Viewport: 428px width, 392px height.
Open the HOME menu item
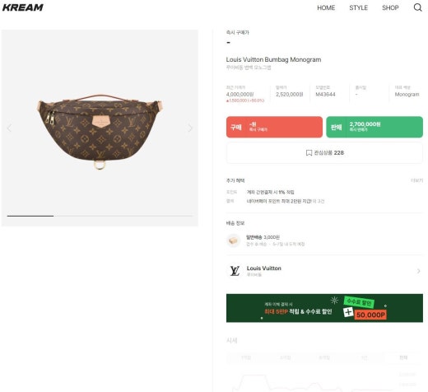point(326,7)
